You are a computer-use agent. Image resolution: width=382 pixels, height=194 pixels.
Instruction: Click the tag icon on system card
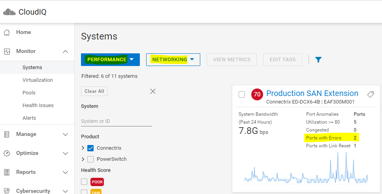[370, 94]
